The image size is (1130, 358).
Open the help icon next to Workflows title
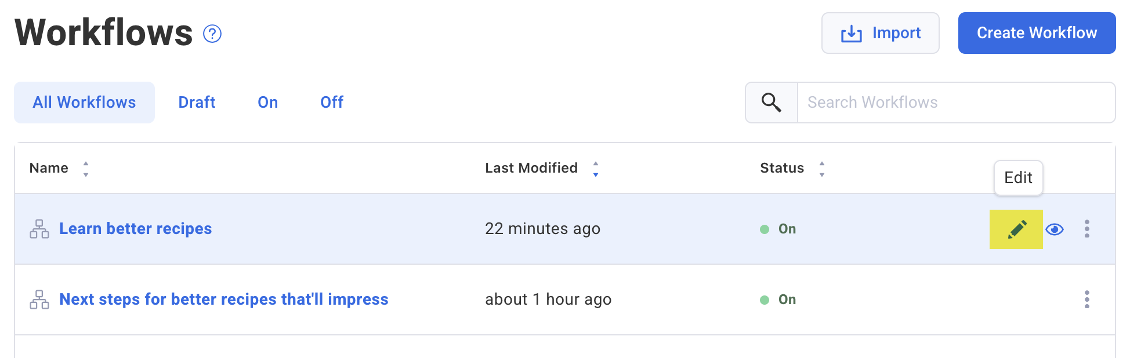pyautogui.click(x=212, y=34)
